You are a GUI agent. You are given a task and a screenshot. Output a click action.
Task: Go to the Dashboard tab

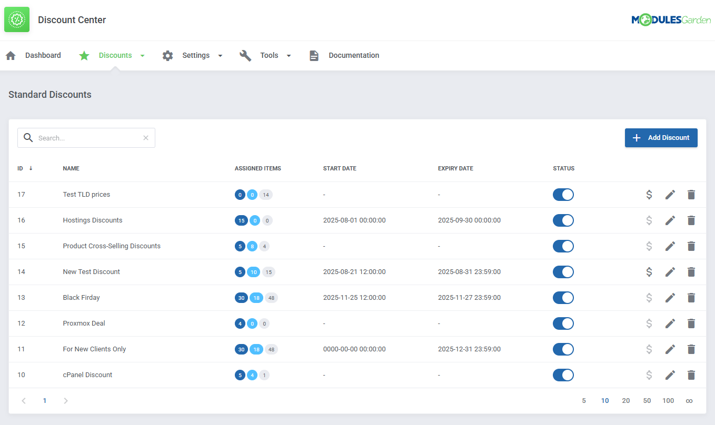(x=43, y=56)
